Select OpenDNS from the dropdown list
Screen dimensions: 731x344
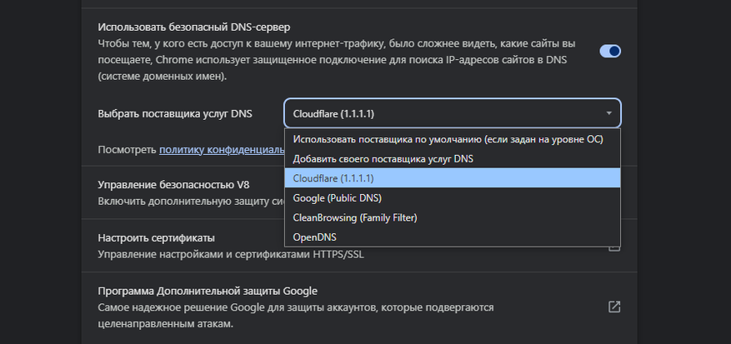pos(315,237)
